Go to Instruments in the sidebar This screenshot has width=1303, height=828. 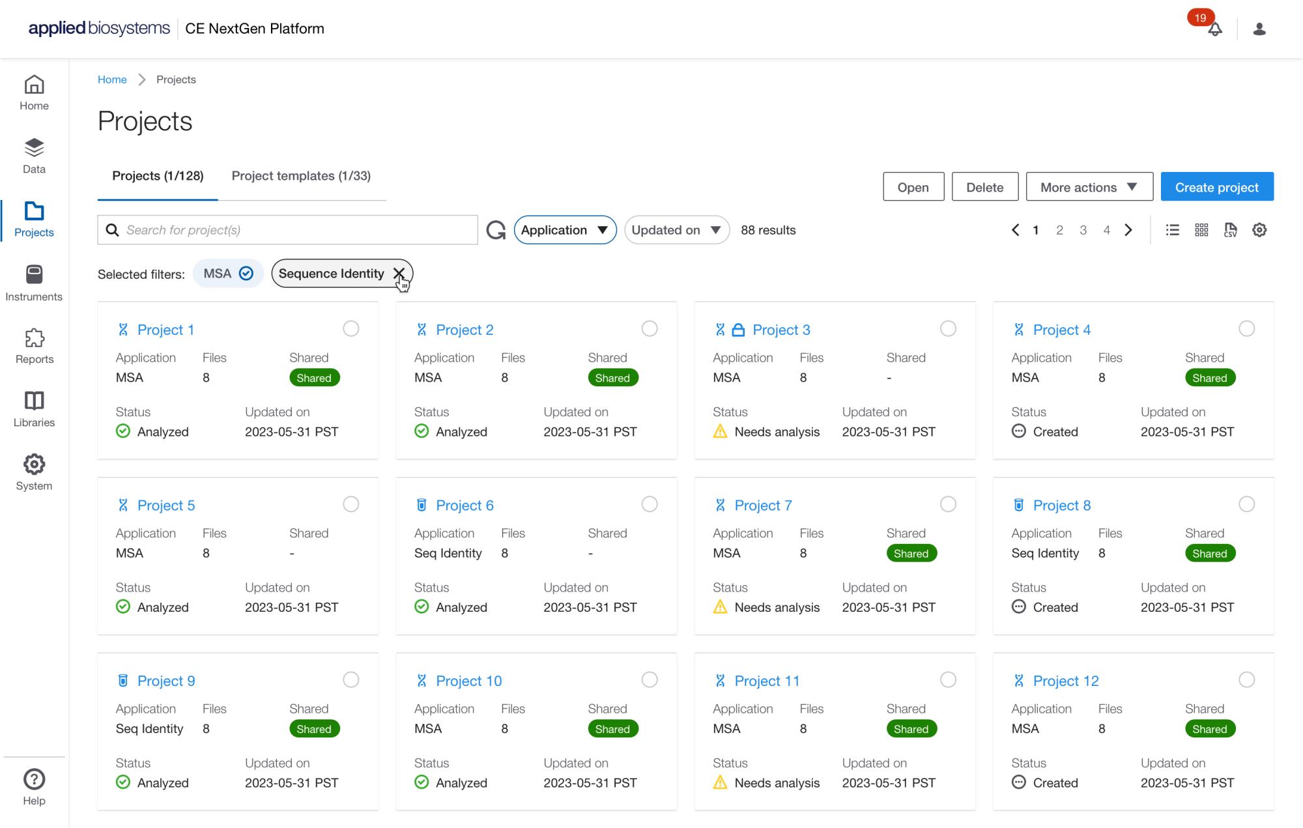tap(34, 283)
